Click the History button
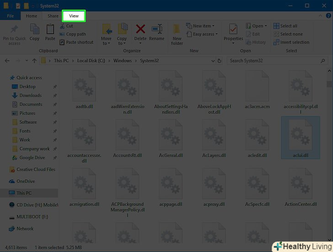Image resolution: width=333 pixels, height=252 pixels. 256,42
